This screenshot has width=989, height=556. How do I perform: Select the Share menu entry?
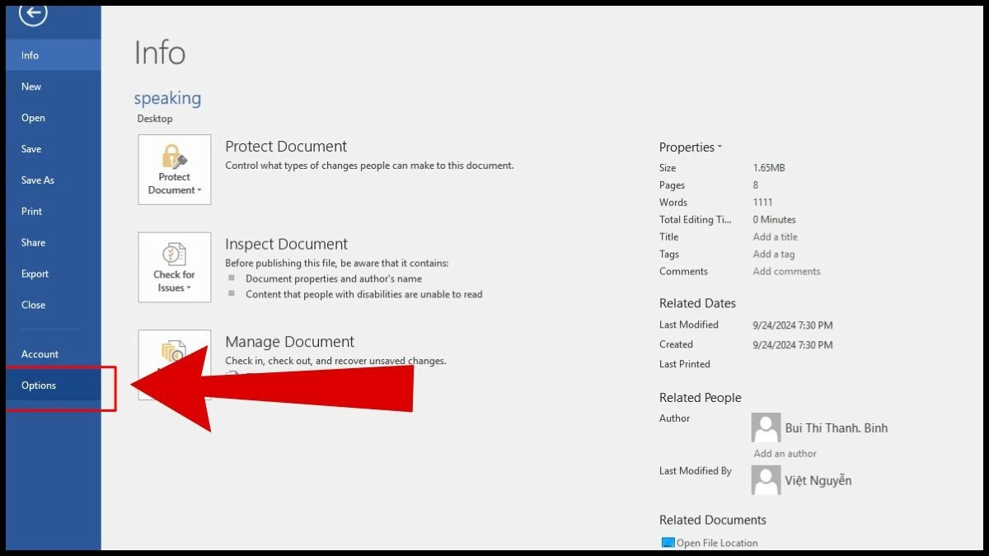(x=33, y=243)
